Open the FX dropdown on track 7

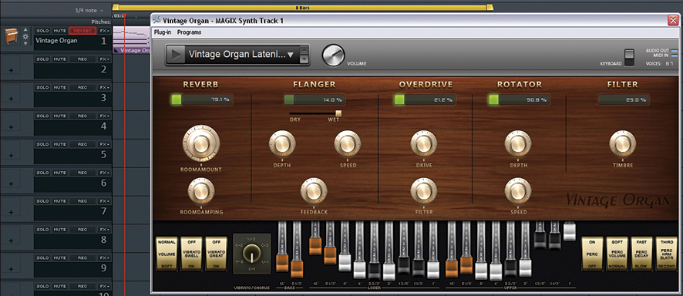(x=104, y=200)
